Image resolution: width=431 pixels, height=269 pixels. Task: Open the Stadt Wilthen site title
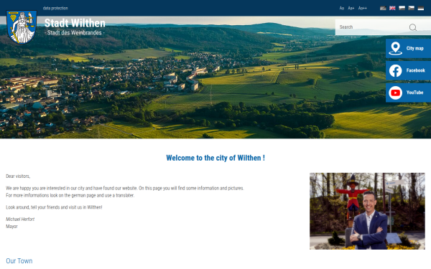[75, 23]
